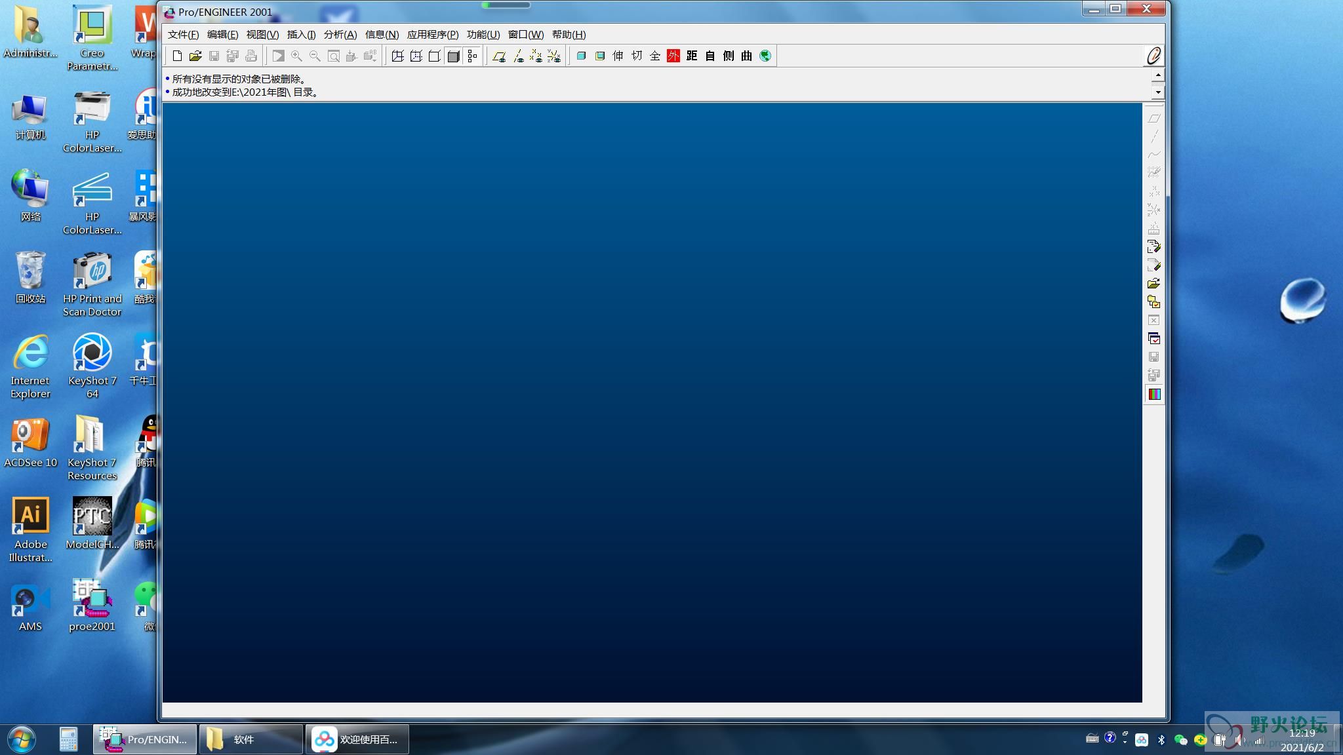Click the color stripes icon in right toolbar
The height and width of the screenshot is (755, 1343).
pyautogui.click(x=1154, y=394)
